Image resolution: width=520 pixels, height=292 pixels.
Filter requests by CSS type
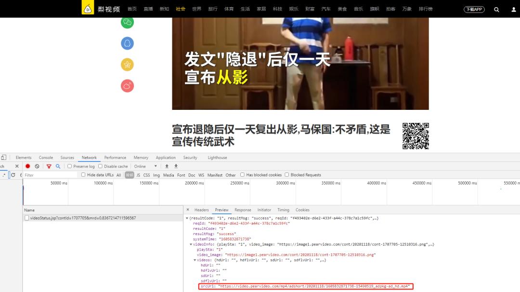(x=146, y=175)
